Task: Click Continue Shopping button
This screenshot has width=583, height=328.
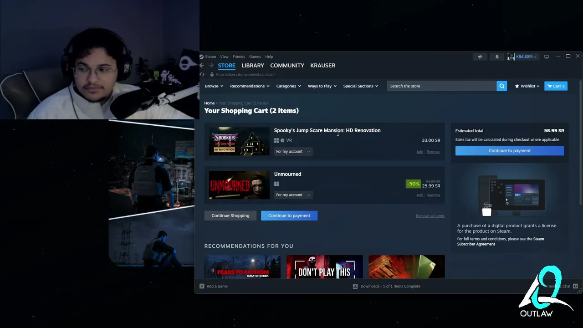Action: tap(230, 216)
